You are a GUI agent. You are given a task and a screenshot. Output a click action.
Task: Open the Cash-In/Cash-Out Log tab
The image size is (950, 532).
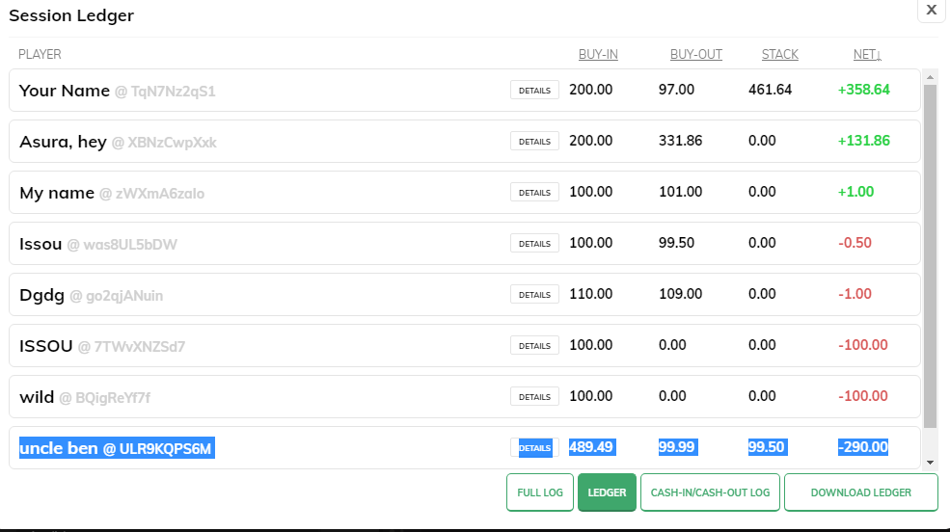click(710, 492)
